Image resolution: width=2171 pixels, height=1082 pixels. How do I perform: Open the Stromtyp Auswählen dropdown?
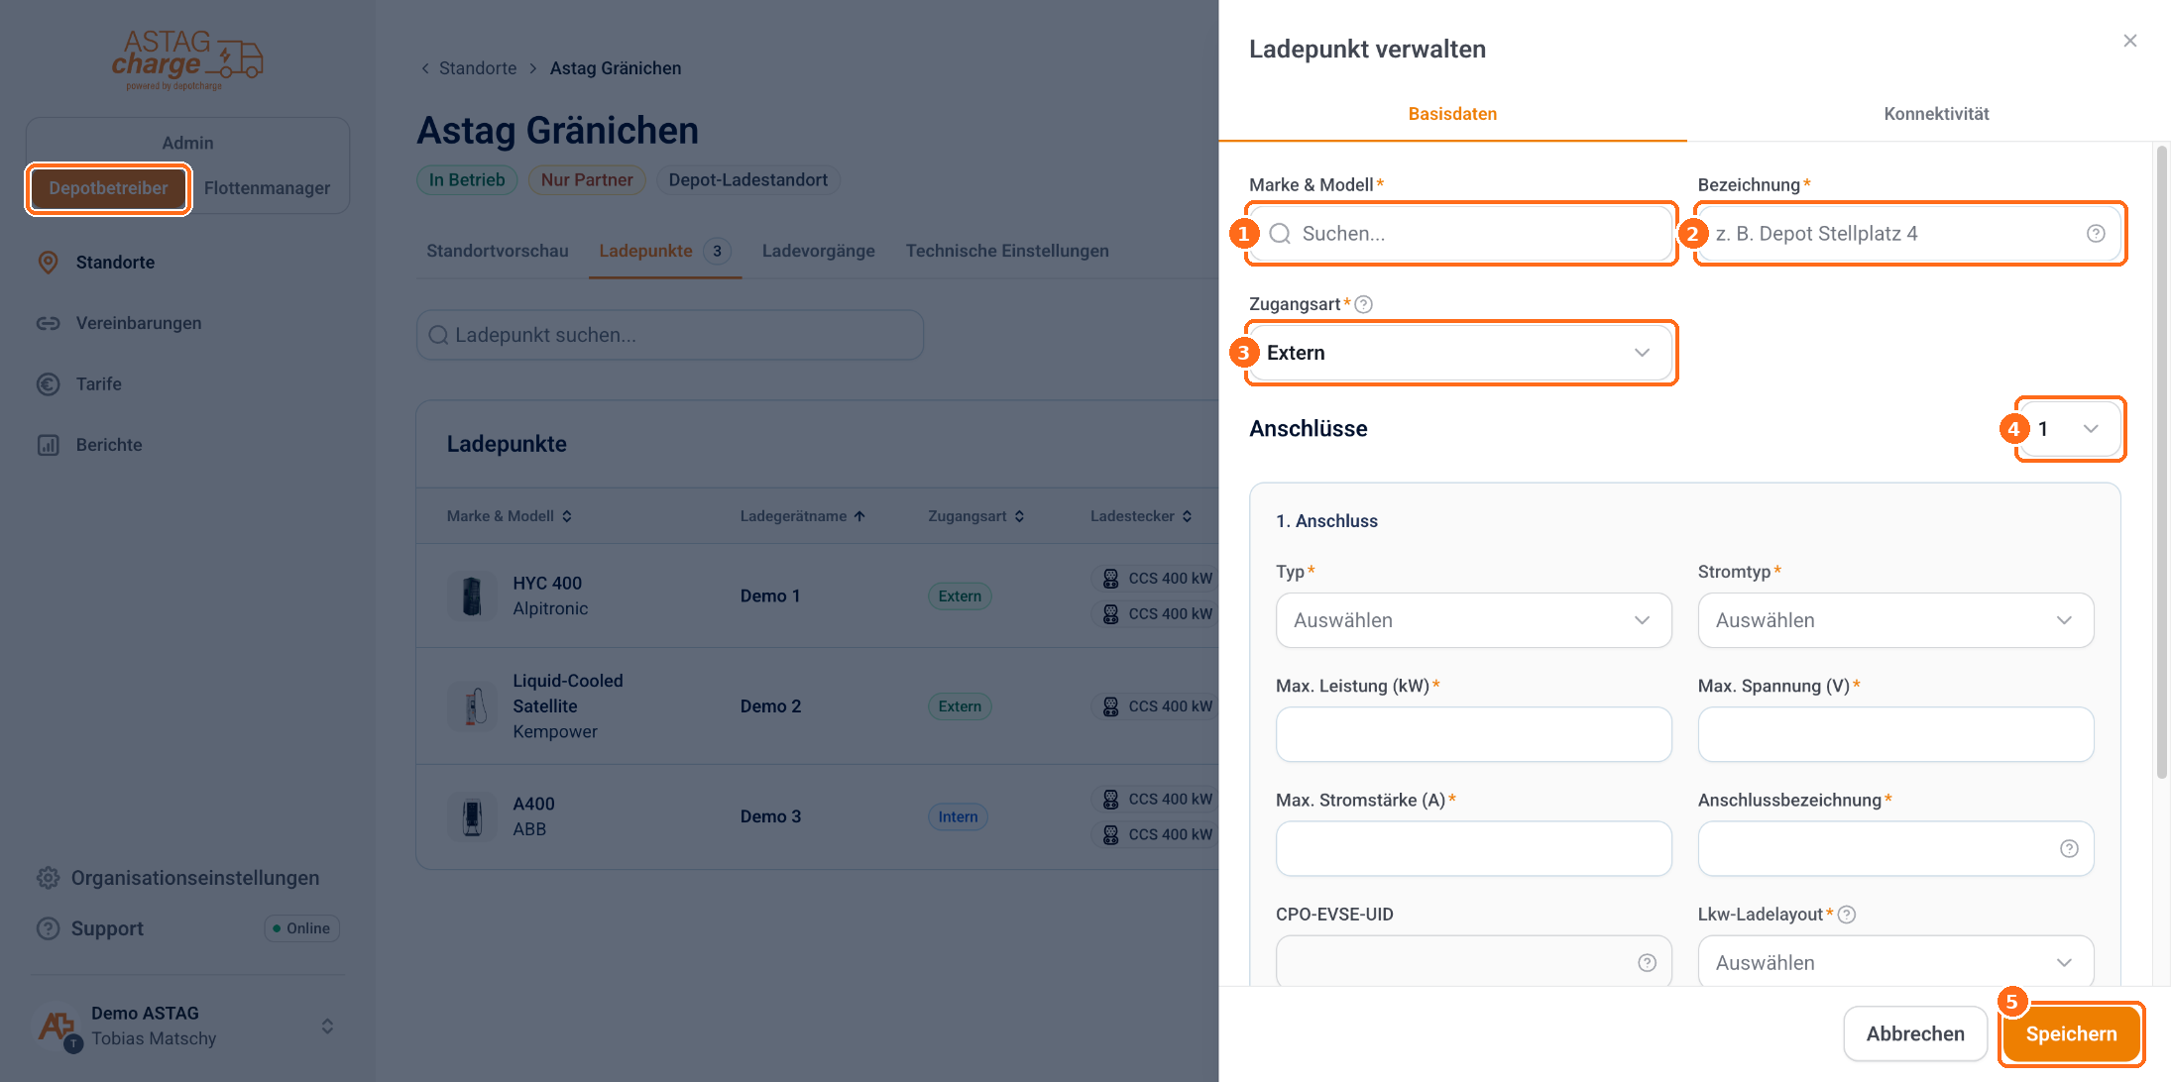[1895, 620]
